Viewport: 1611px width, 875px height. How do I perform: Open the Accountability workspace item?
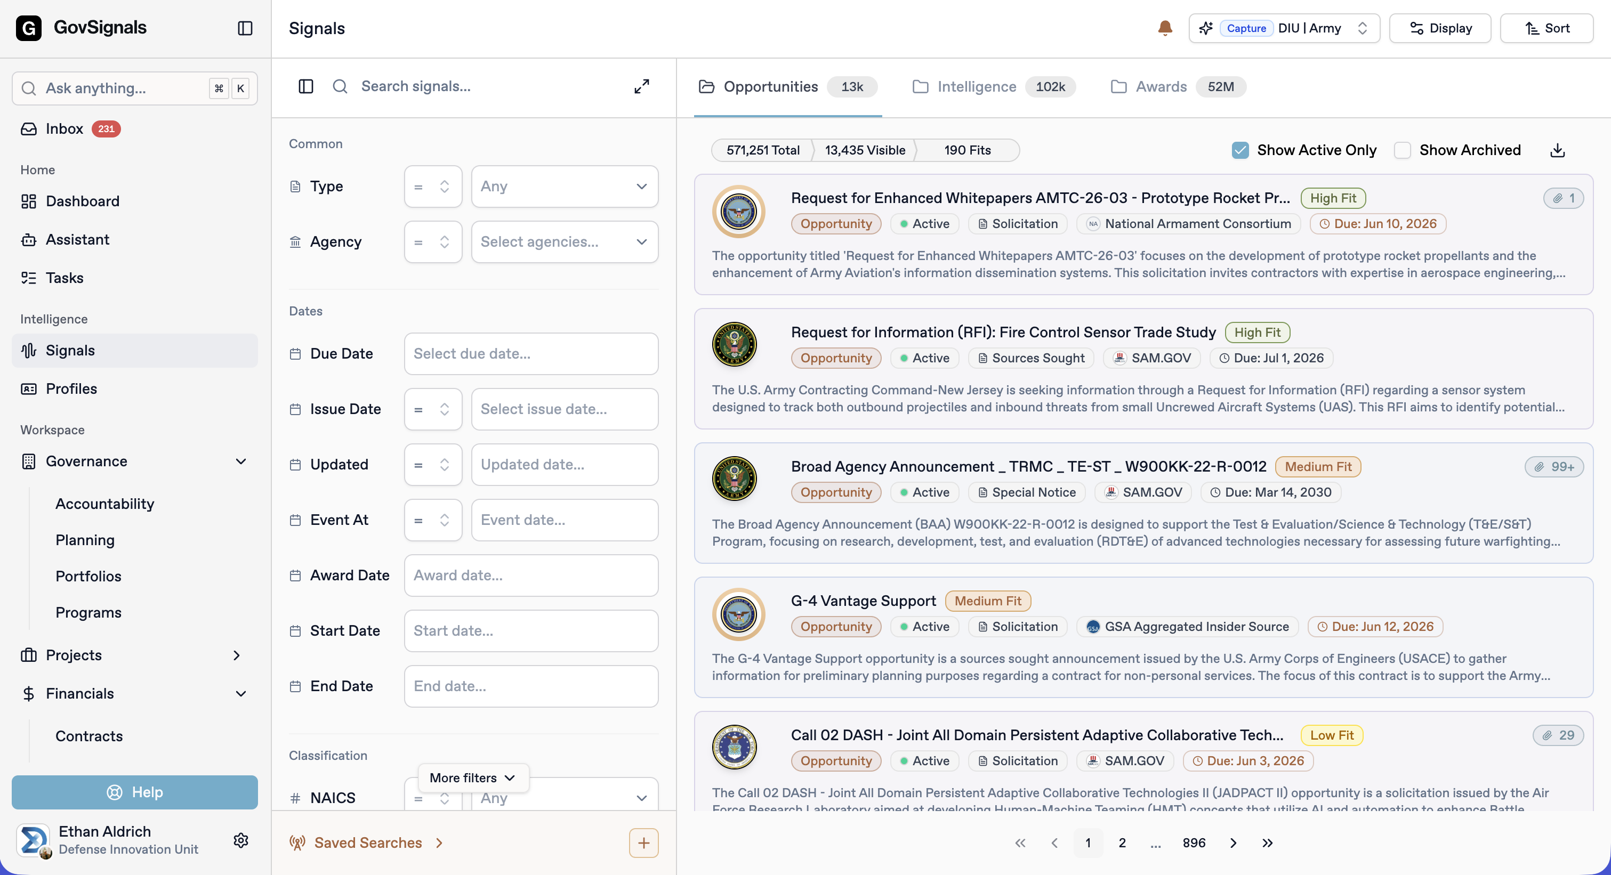point(104,504)
